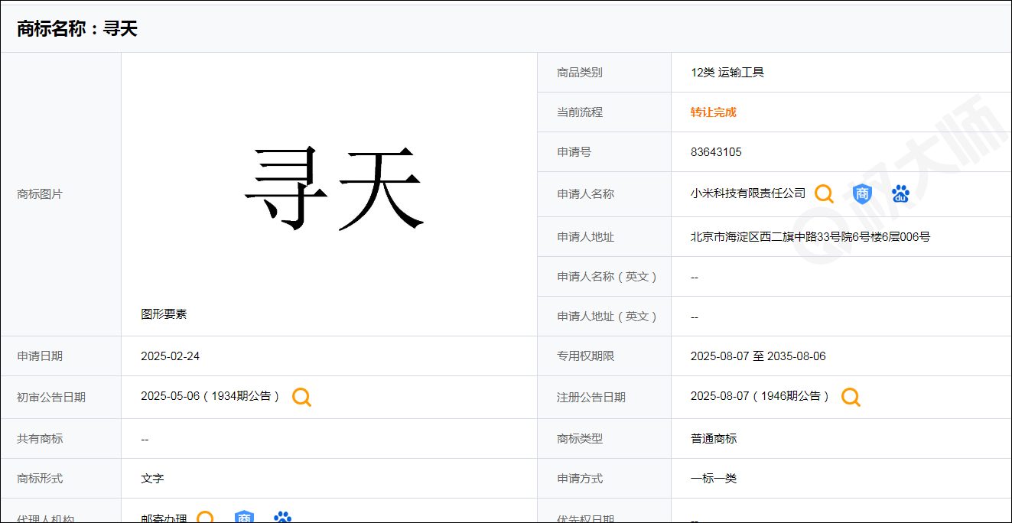Viewport: 1012px width, 523px height.
Task: Click the search magnifier beside 小米科技有限责任公司
Action: click(824, 193)
